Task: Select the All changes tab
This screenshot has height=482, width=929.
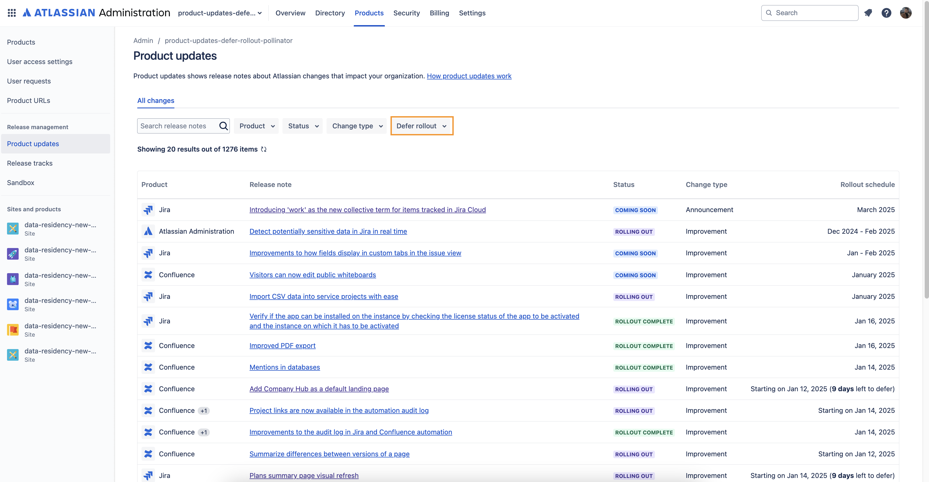Action: tap(156, 101)
